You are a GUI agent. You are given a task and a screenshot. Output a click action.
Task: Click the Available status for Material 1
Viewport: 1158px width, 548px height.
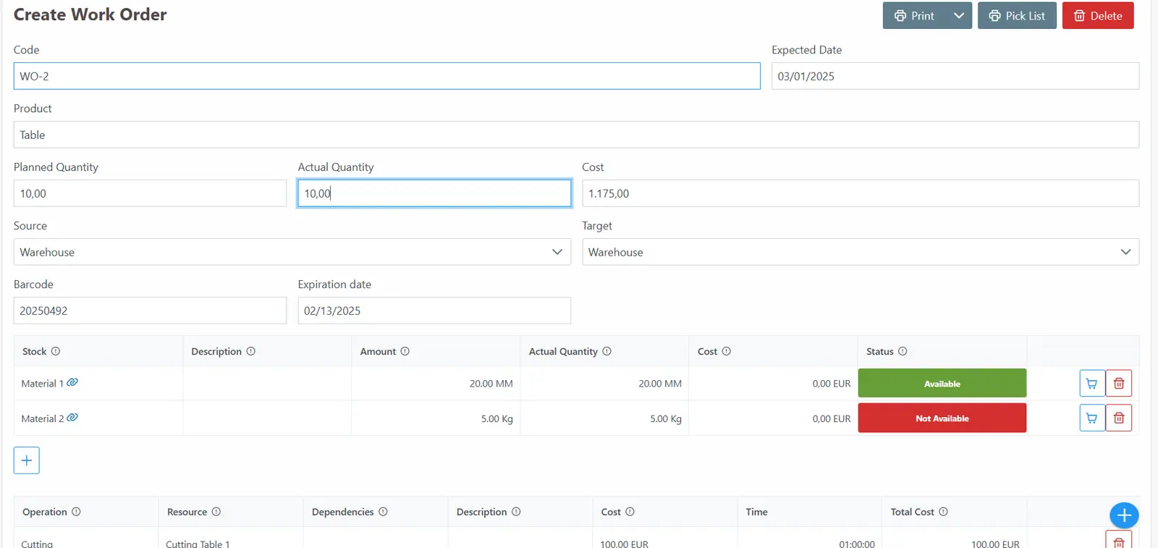pyautogui.click(x=942, y=384)
